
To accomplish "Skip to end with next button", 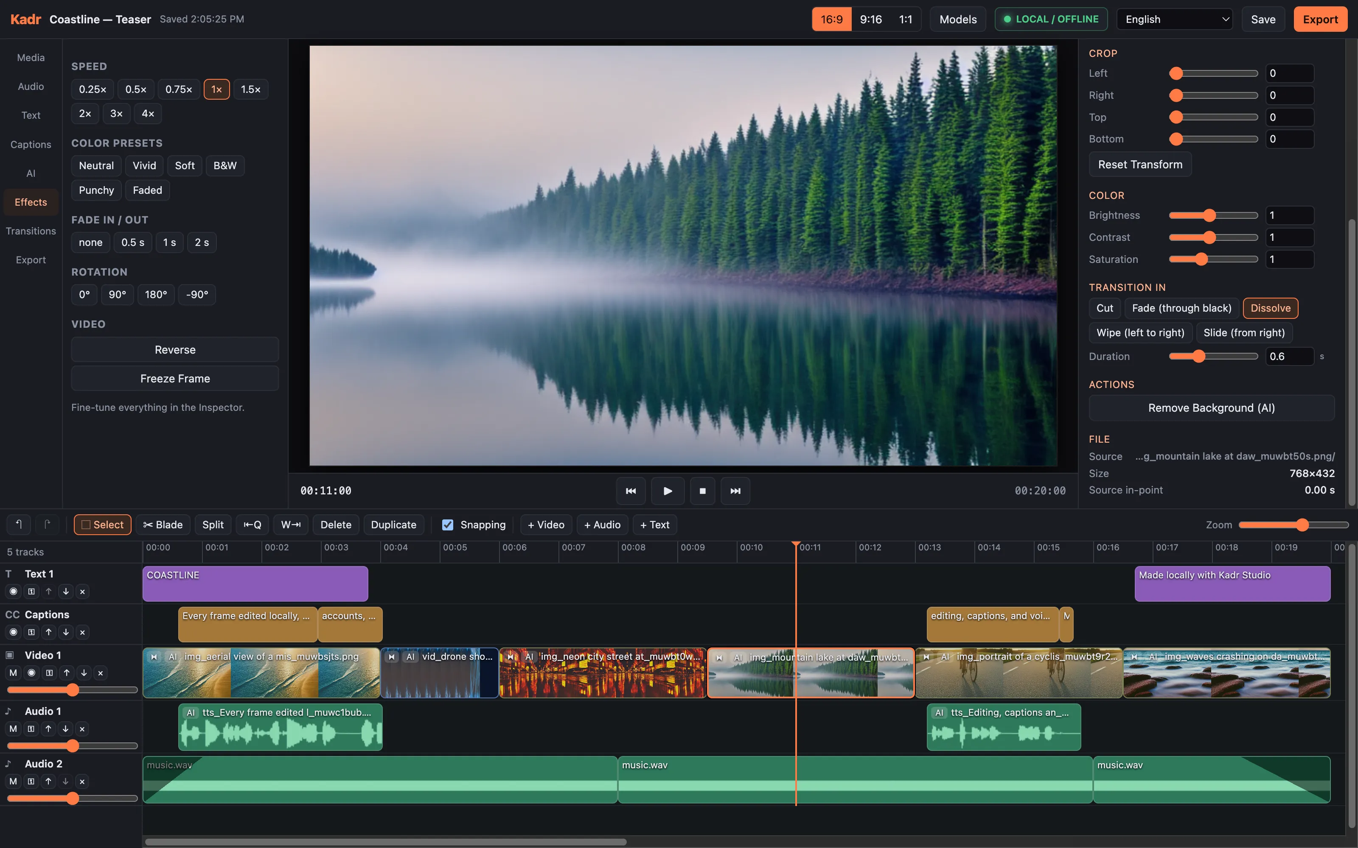I will pos(735,491).
